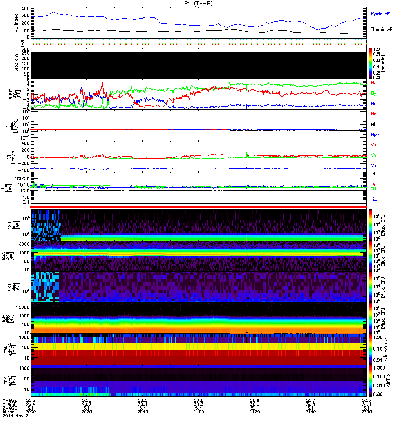
Task: Click the "<|nT|>" color bar unit label
Action: coord(387,380)
